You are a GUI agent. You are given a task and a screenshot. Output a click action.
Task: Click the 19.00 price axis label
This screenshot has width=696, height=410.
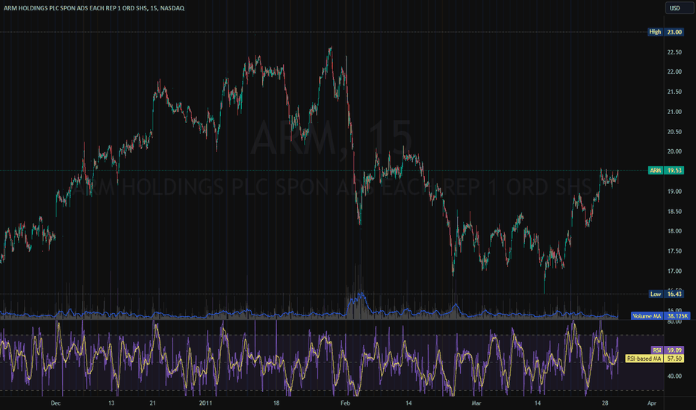coord(674,192)
